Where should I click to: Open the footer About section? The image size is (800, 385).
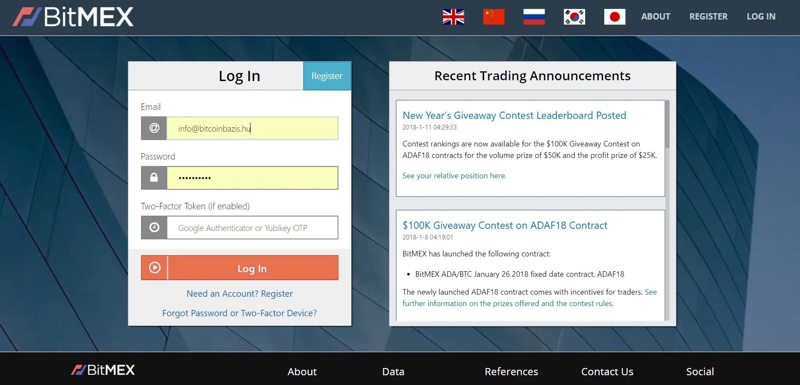pyautogui.click(x=302, y=372)
